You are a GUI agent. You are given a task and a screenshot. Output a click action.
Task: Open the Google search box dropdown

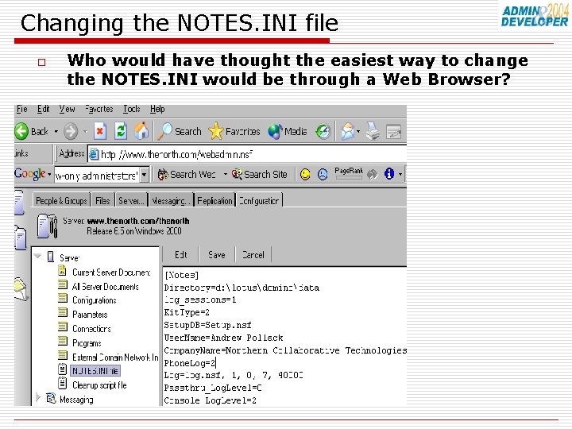[145, 175]
